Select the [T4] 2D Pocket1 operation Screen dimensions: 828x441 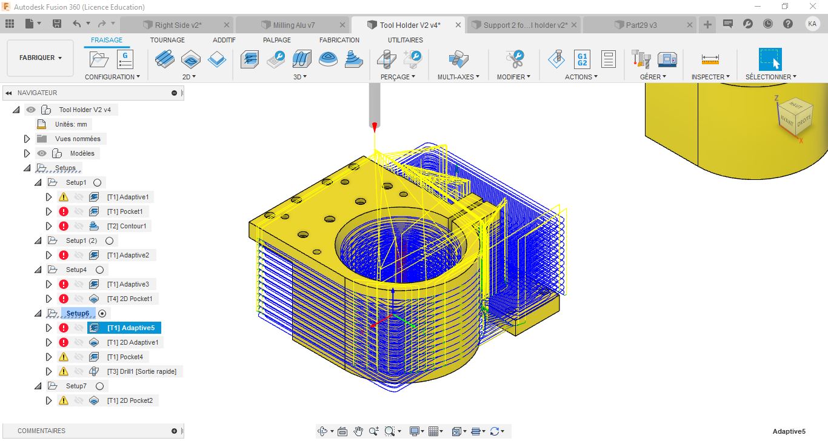click(130, 299)
